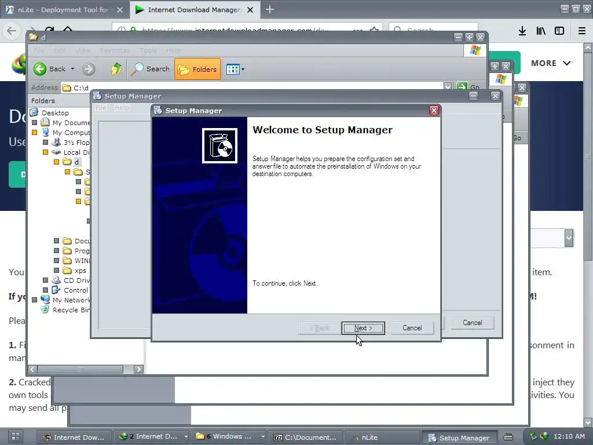Switch to nLite taskbar button

click(x=382, y=437)
